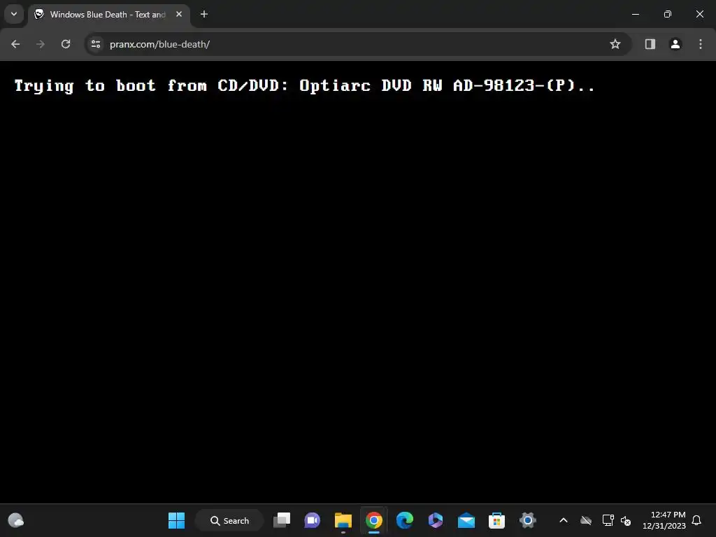716x537 pixels.
Task: Launch the Teams Chat taskbar icon
Action: 313,520
